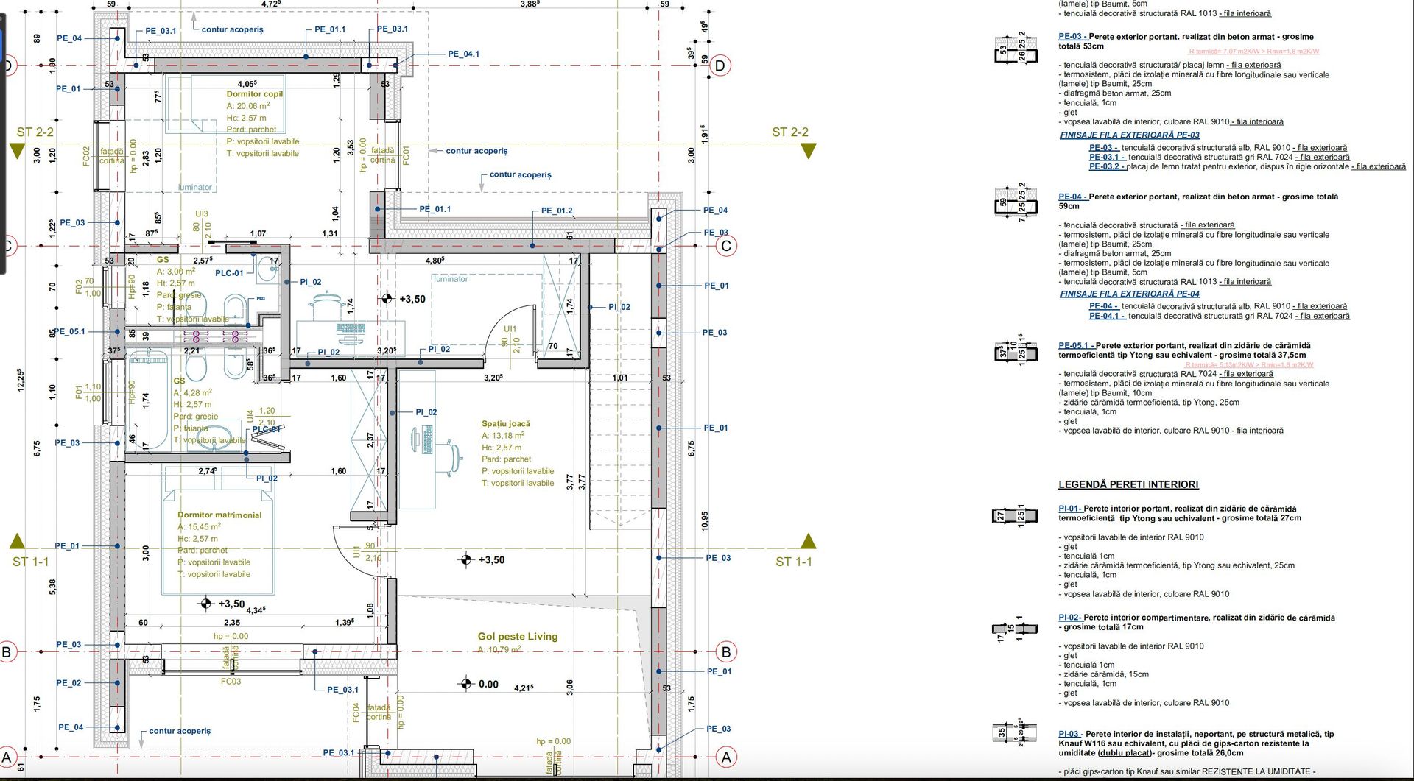Viewport: 1414px width, 781px height.
Task: Select the PI-01 interior wall symbol
Action: click(x=1014, y=515)
